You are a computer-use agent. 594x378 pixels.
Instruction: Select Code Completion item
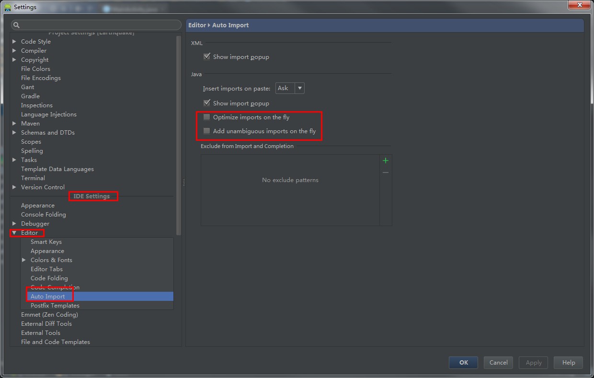(55, 287)
